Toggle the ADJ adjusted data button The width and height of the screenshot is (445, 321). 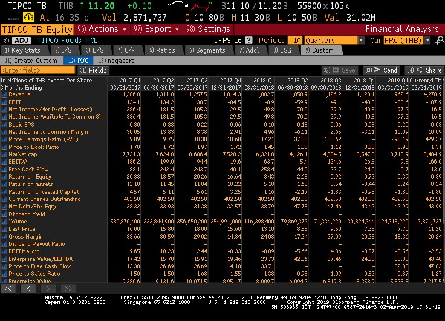[21, 41]
